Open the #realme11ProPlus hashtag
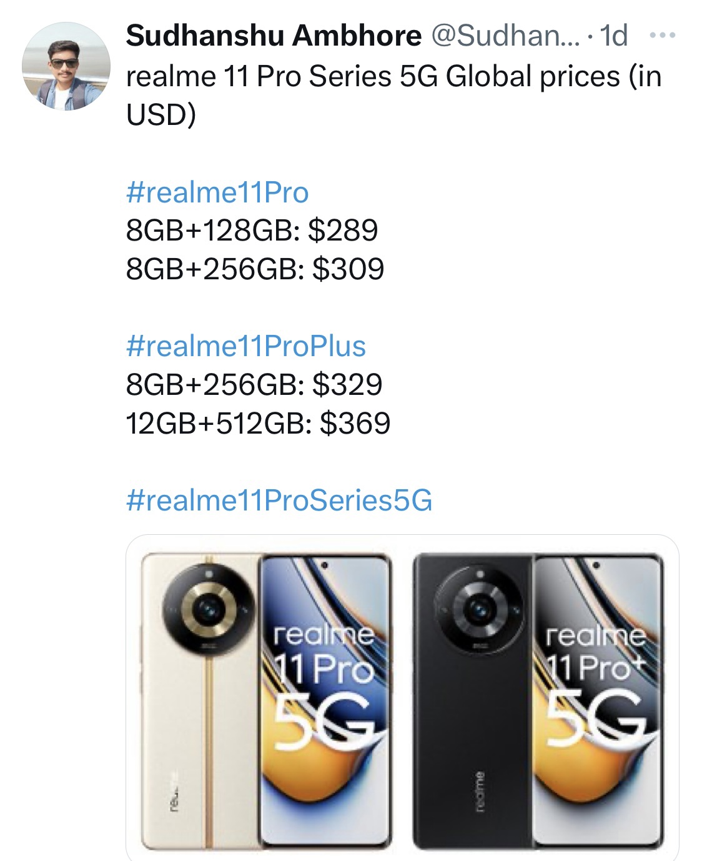 point(246,346)
